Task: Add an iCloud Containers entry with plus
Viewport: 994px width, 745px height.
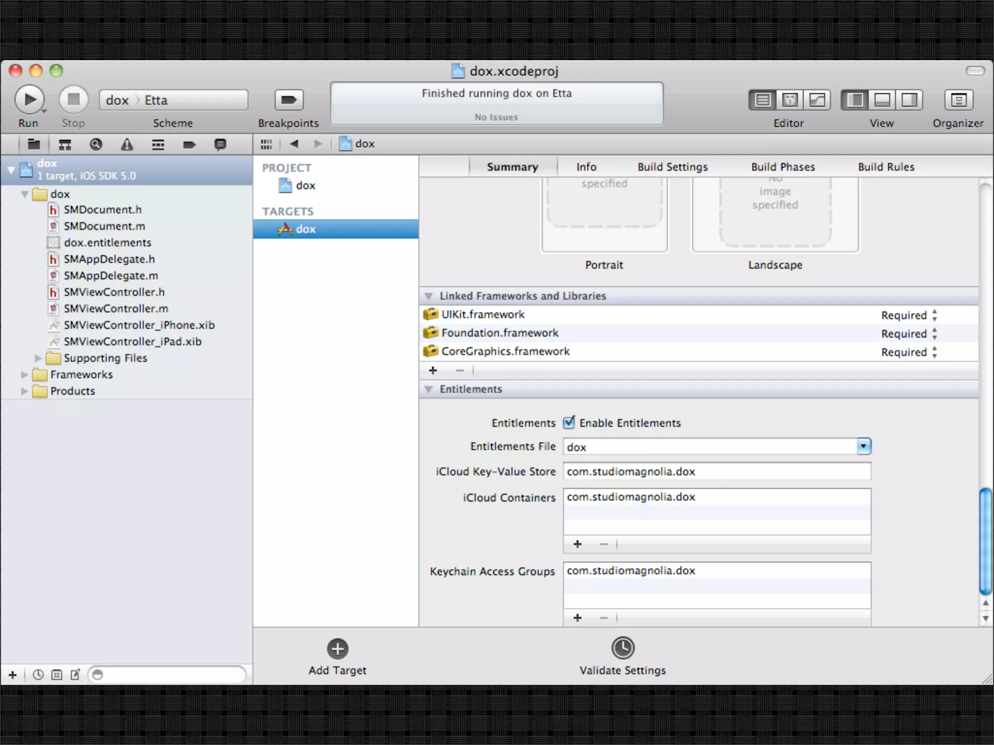Action: 577,544
